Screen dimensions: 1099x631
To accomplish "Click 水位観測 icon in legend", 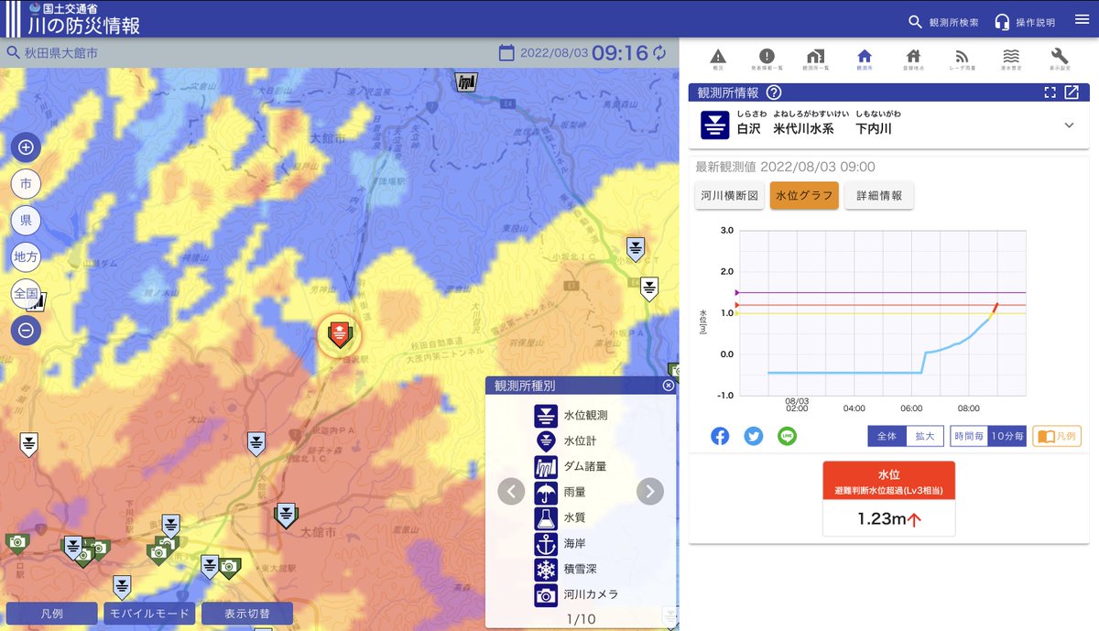I will [546, 416].
